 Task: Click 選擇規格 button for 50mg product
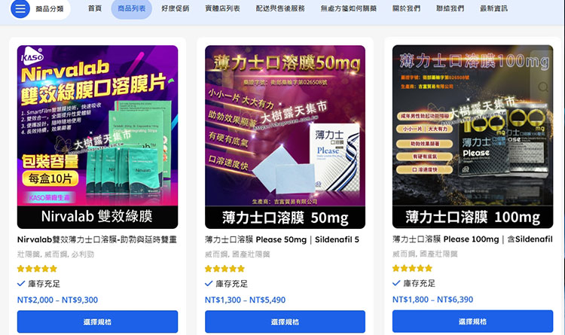(x=285, y=321)
